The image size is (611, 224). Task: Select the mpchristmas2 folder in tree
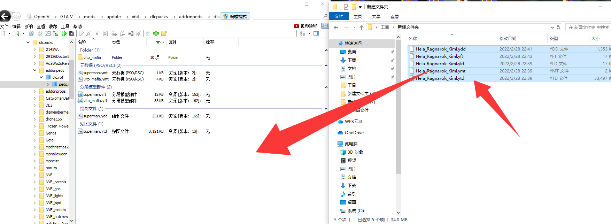57,147
